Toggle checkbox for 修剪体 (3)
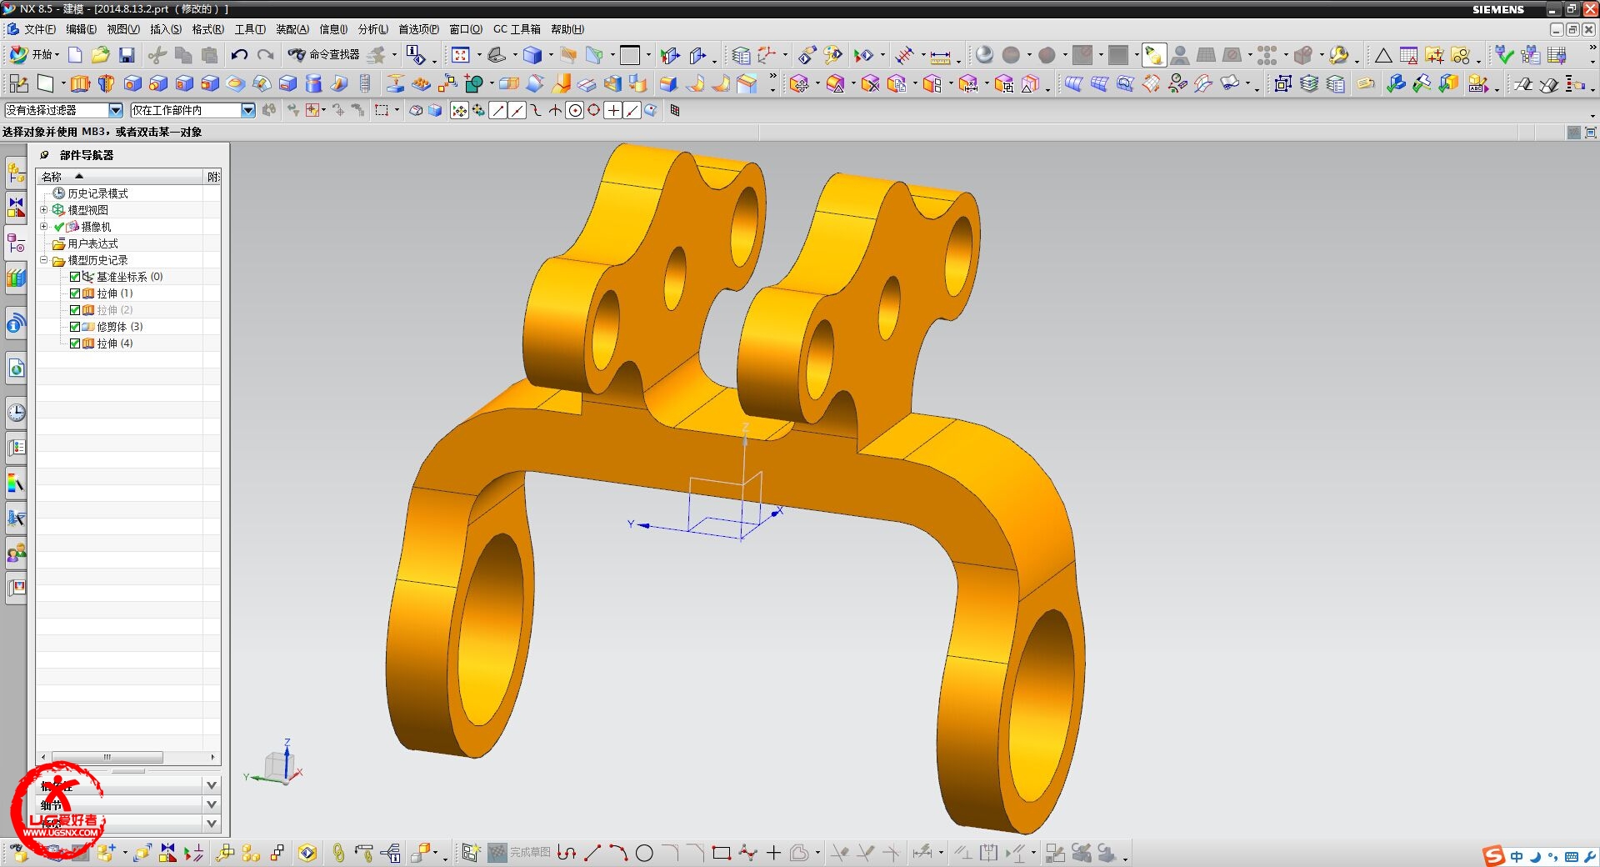The height and width of the screenshot is (867, 1600). coord(75,327)
